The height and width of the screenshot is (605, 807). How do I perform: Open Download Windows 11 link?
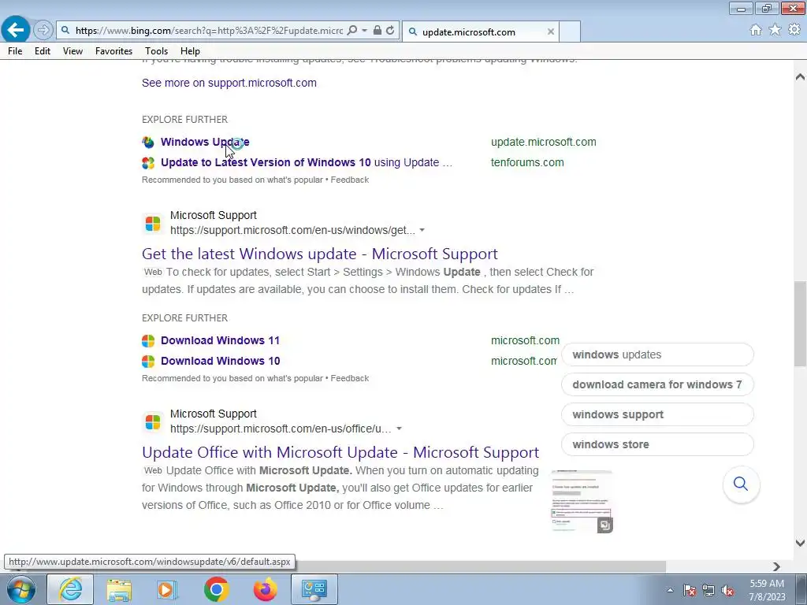click(221, 340)
